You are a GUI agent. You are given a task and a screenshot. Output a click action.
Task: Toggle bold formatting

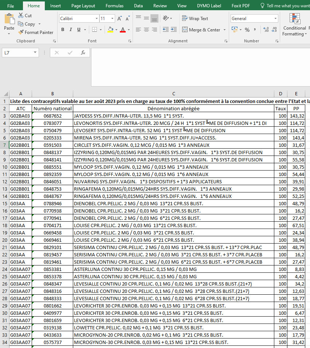coord(63,30)
